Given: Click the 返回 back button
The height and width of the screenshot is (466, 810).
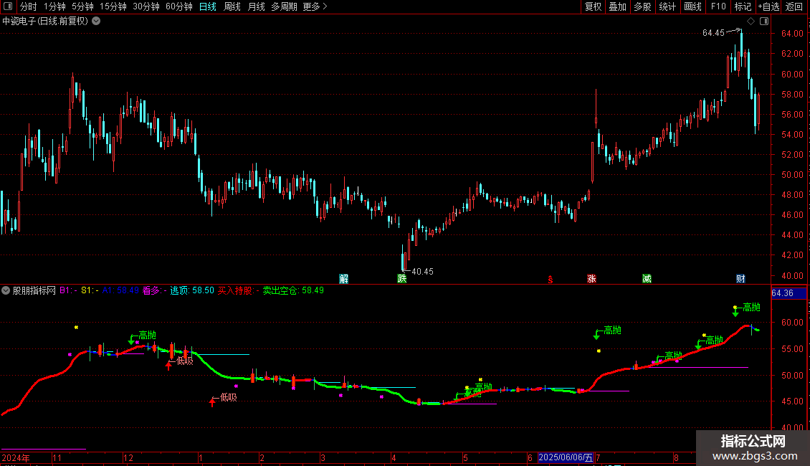Looking at the screenshot, I should 794,6.
